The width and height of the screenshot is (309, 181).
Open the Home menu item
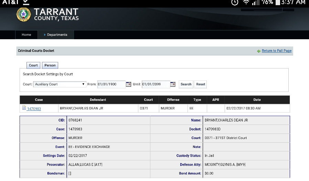pyautogui.click(x=26, y=35)
